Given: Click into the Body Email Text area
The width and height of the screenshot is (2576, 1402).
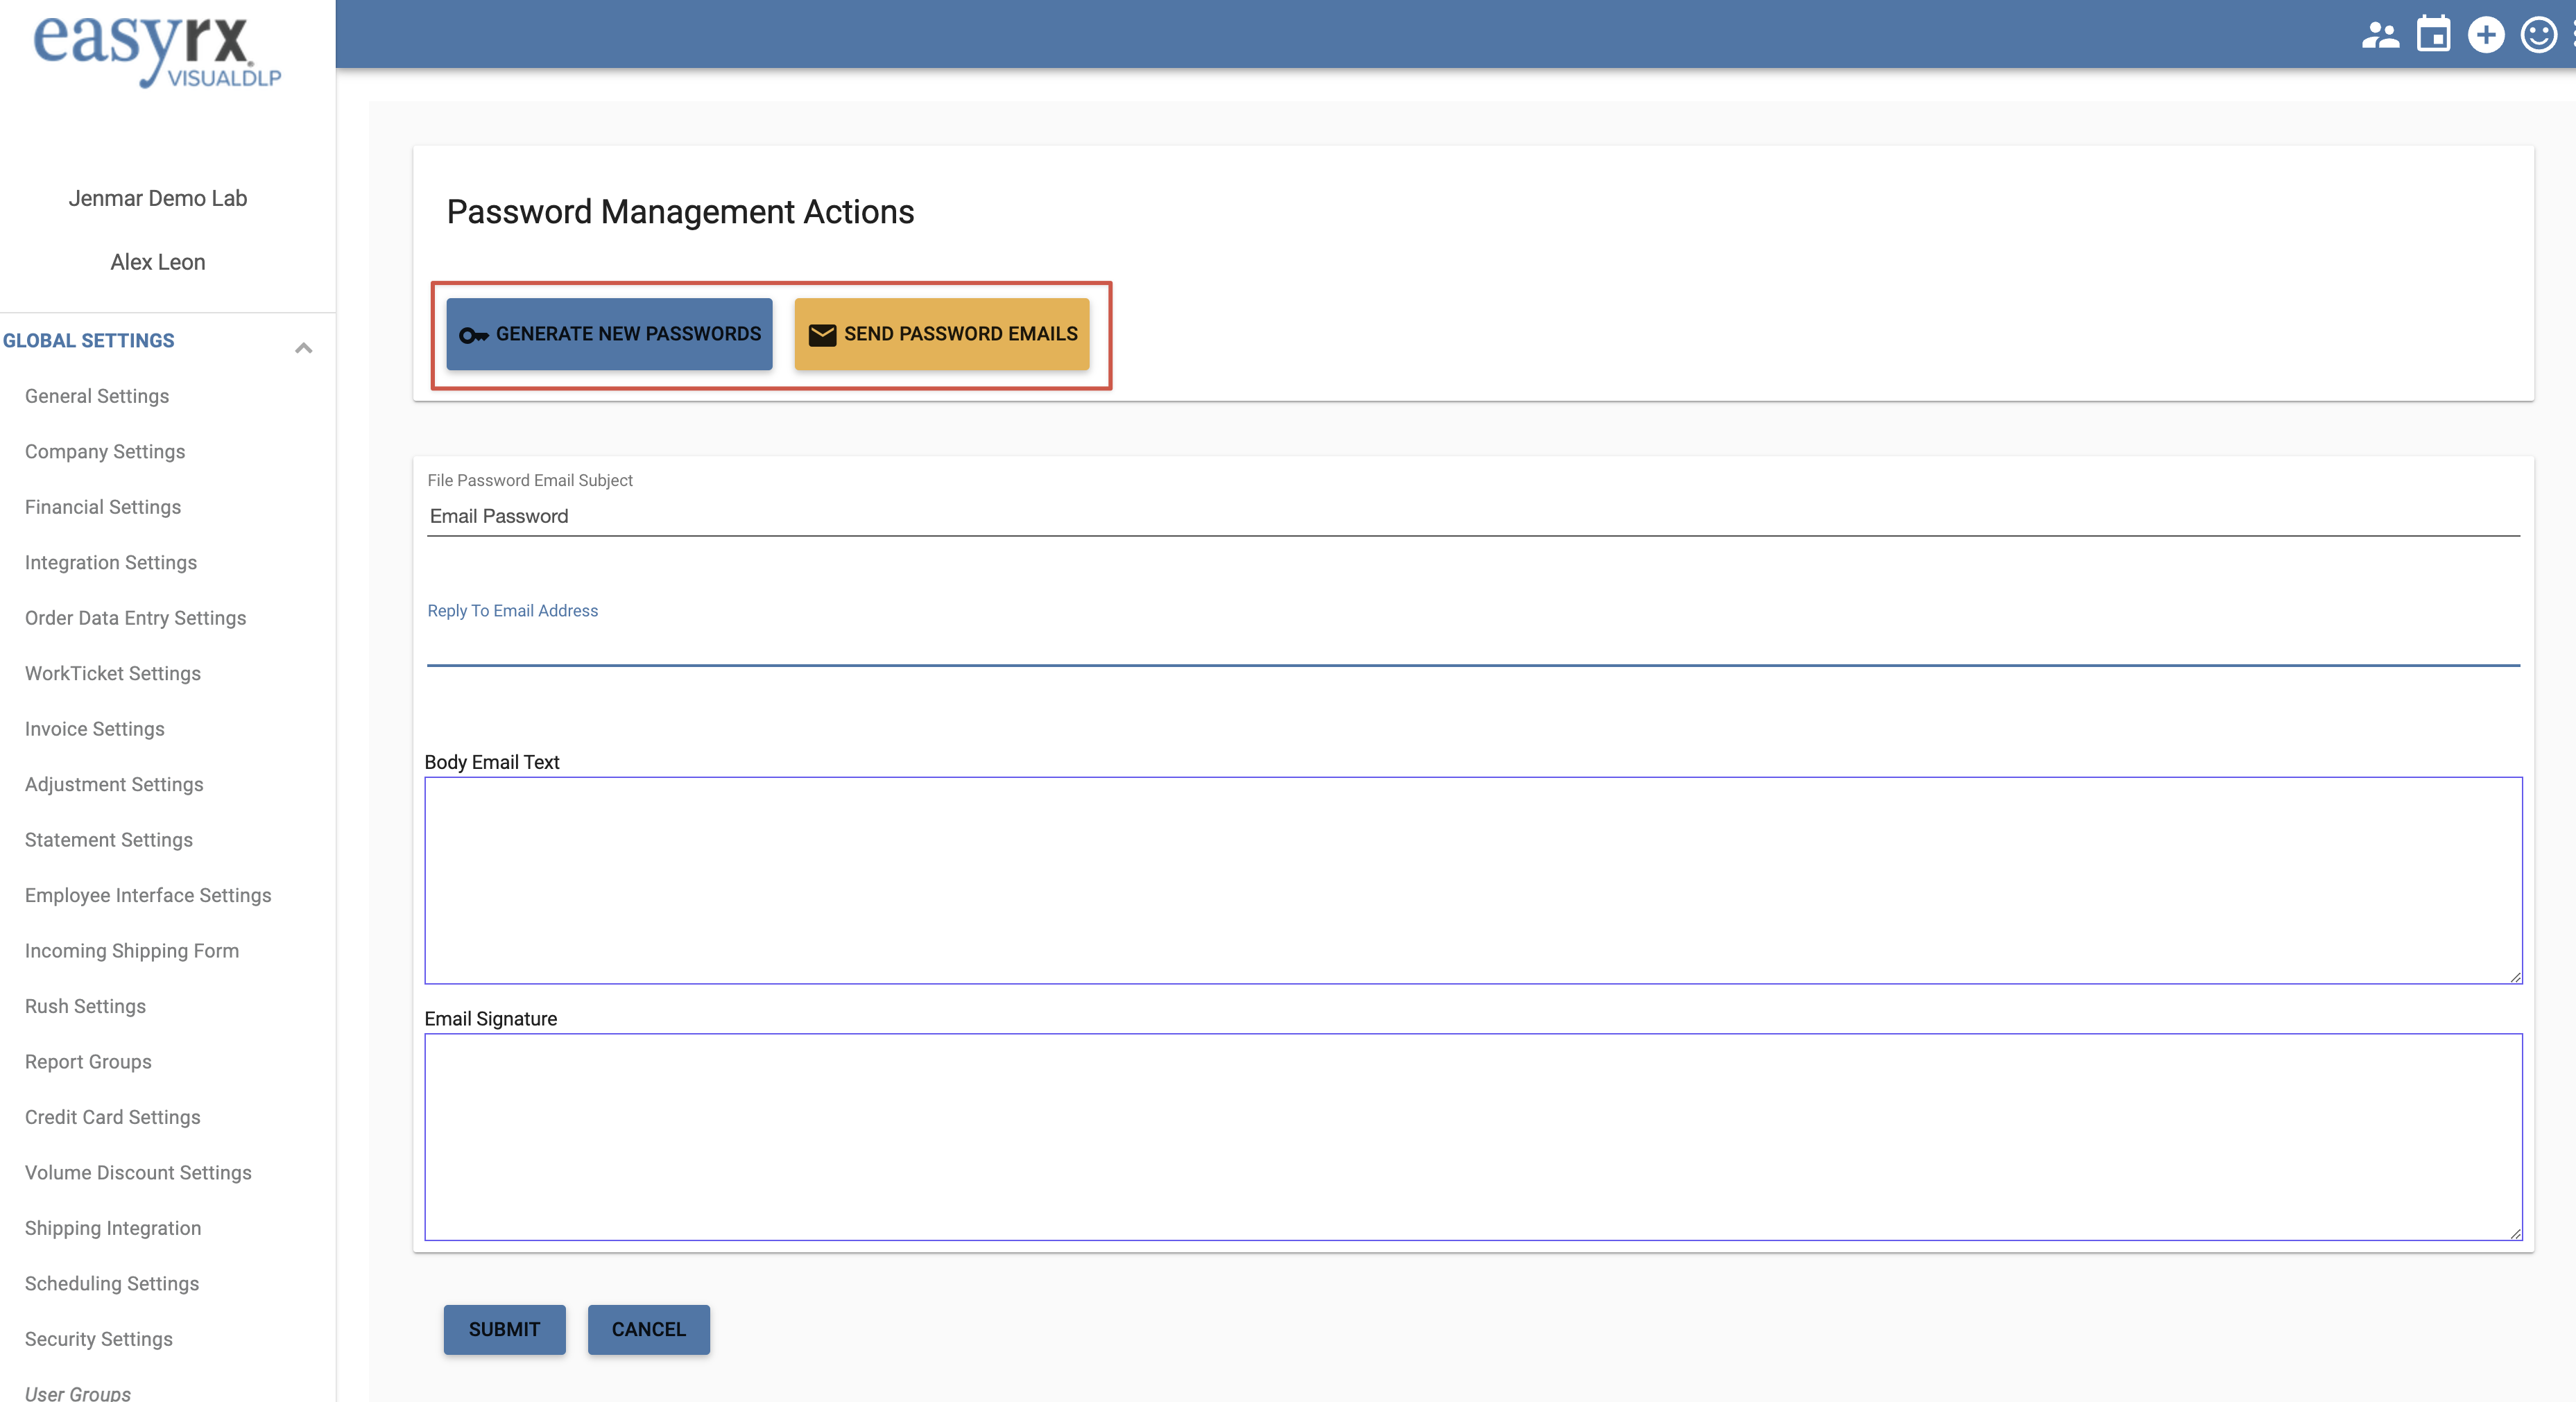Looking at the screenshot, I should [x=1473, y=880].
